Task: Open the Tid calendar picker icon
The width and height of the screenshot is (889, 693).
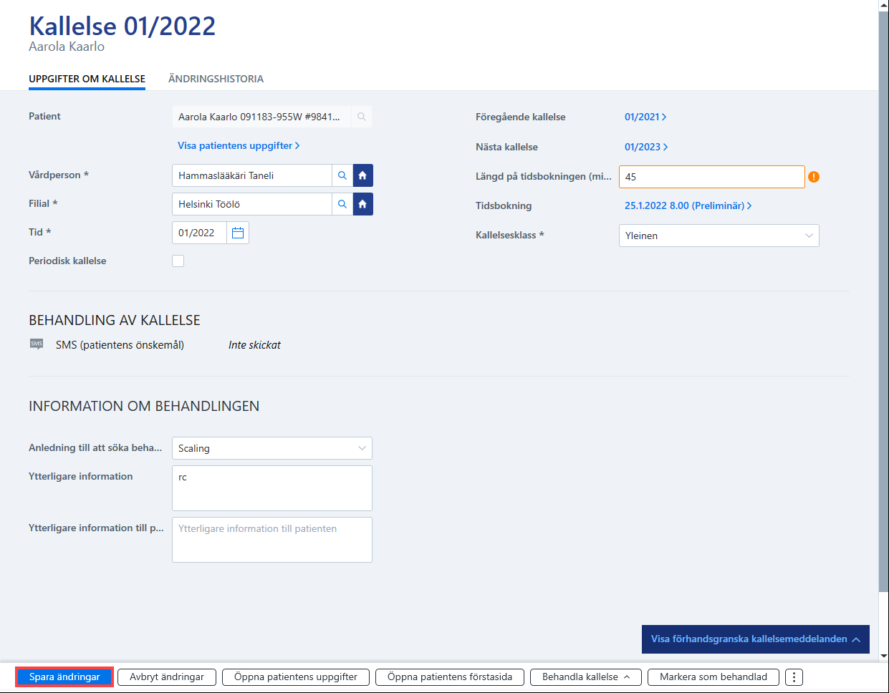Action: pos(238,233)
